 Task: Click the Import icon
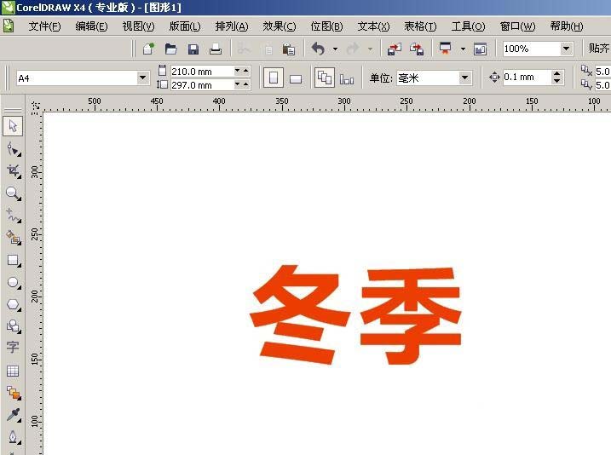[395, 49]
